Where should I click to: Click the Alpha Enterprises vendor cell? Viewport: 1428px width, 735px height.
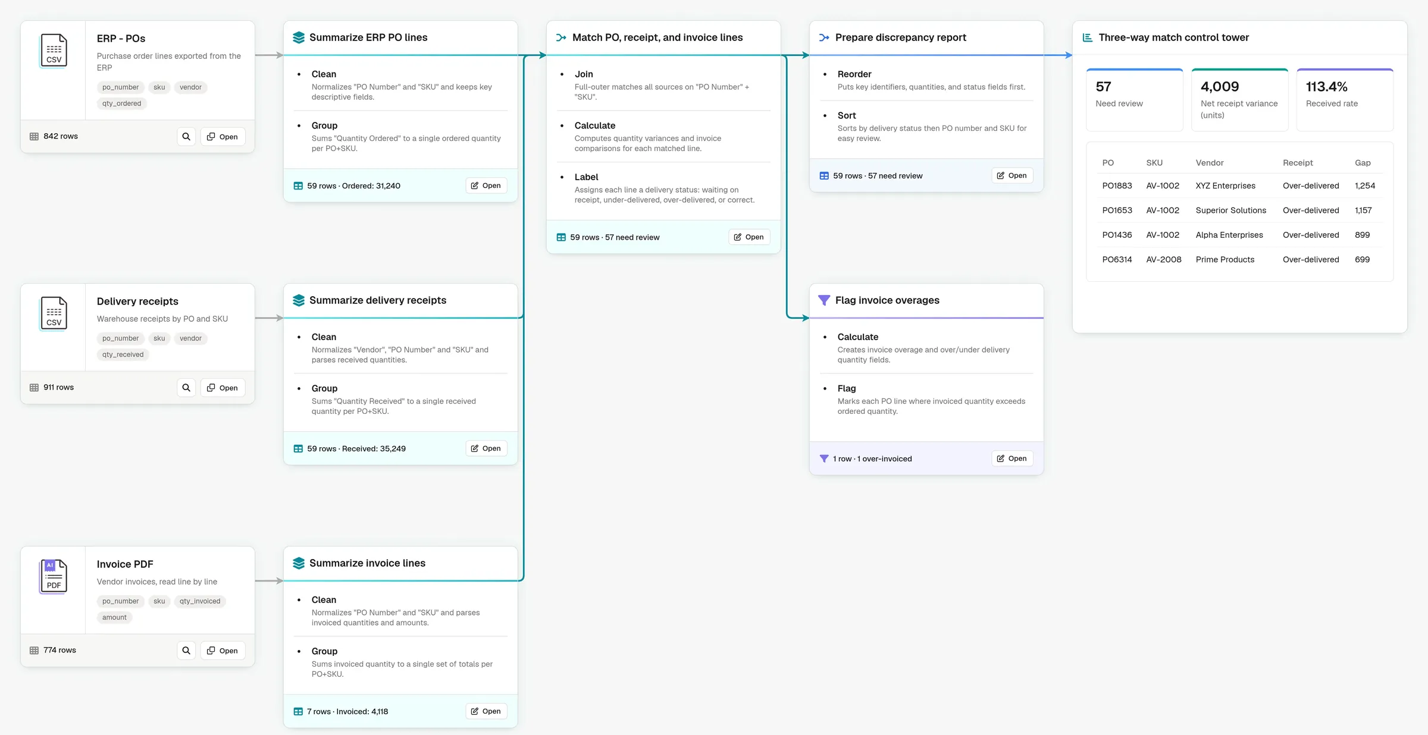[1229, 235]
